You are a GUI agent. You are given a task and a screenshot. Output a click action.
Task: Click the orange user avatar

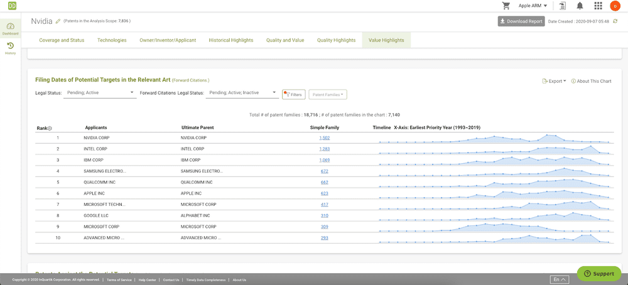click(614, 6)
